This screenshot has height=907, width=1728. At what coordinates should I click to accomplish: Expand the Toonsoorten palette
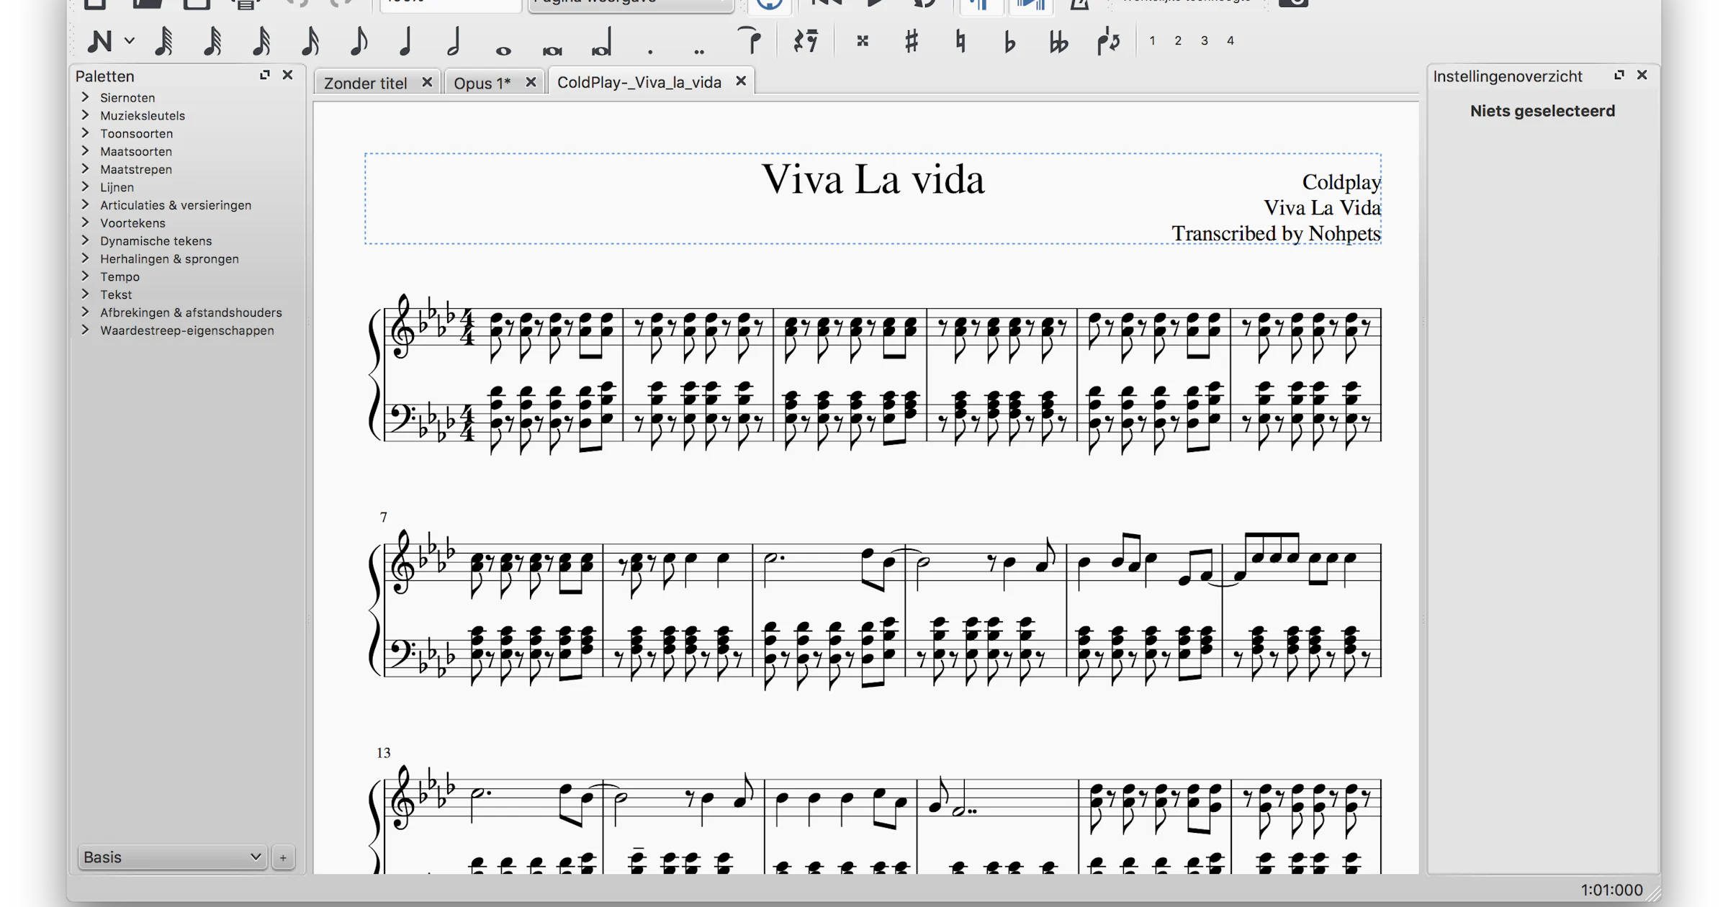point(85,133)
